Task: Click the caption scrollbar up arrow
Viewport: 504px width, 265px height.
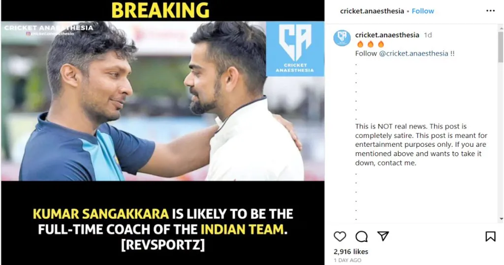Action: pyautogui.click(x=501, y=28)
